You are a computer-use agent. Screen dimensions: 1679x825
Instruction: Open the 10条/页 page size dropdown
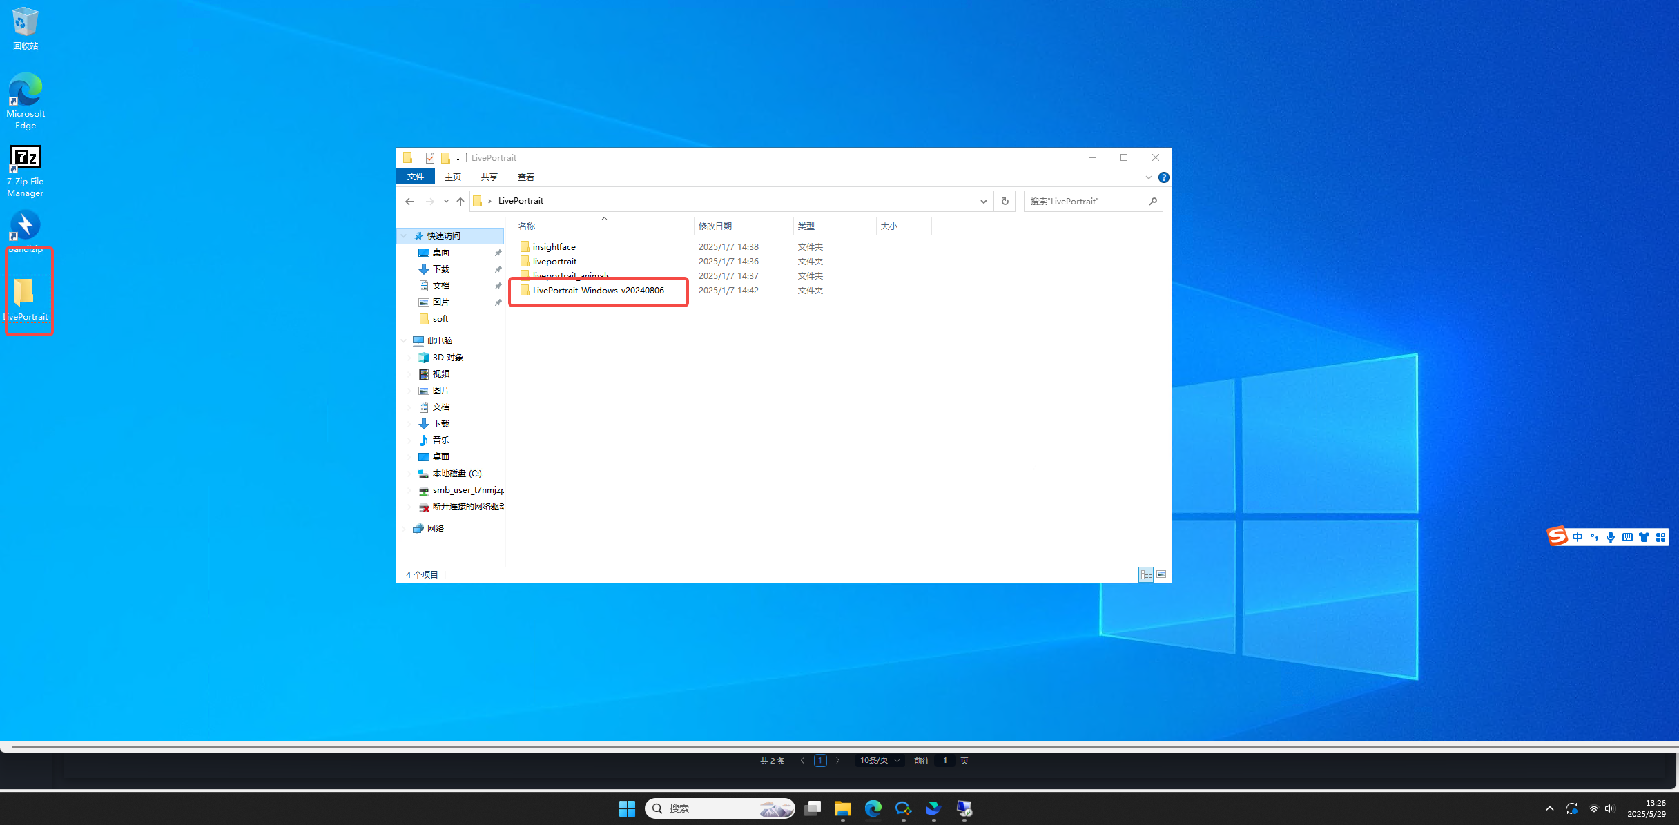(x=880, y=761)
